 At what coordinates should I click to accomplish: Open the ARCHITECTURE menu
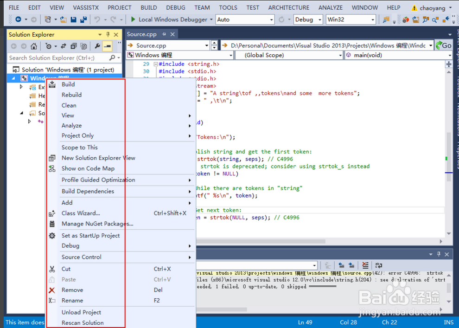[x=289, y=7]
